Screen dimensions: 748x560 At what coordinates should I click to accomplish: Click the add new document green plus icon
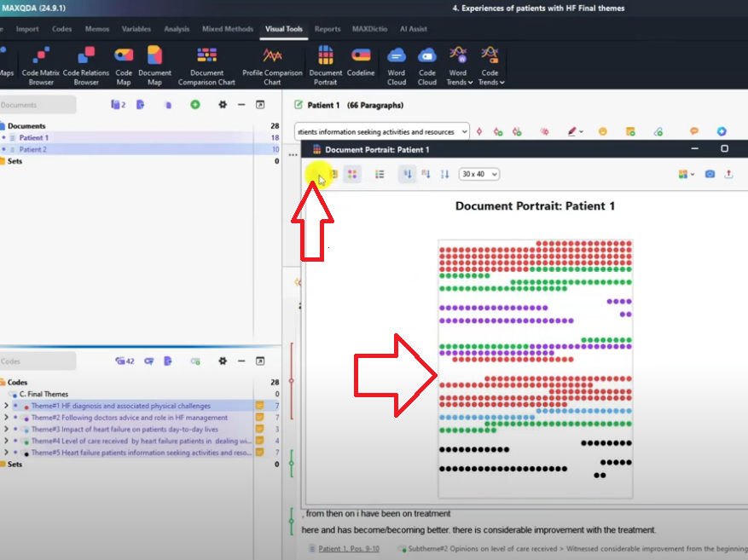pyautogui.click(x=195, y=104)
